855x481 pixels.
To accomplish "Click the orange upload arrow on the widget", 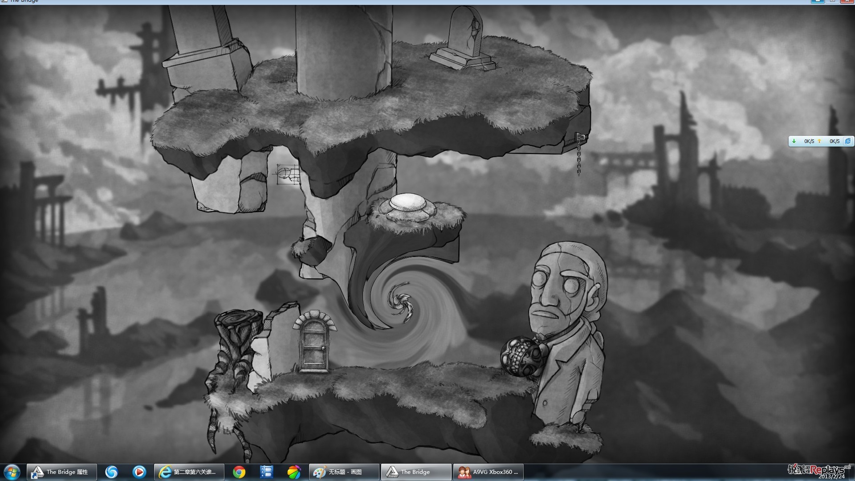I will 819,141.
